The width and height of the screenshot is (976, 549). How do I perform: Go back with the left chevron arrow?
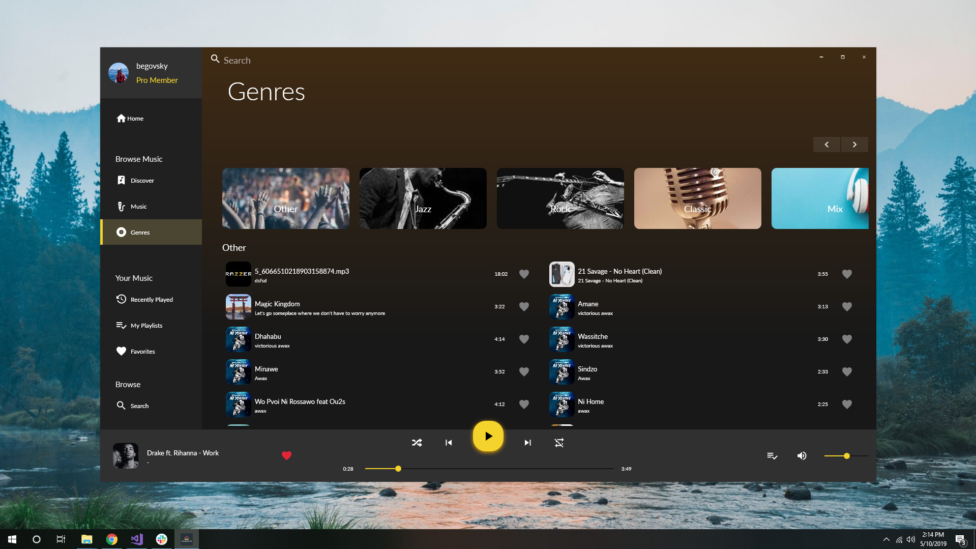click(x=826, y=145)
